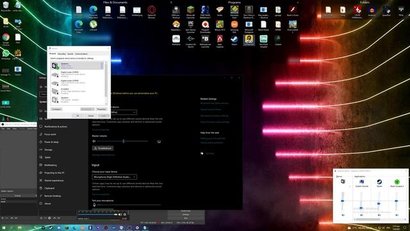Launch Geometry Dash shortcut
Screen dimensions: 410x231
click(x=234, y=12)
